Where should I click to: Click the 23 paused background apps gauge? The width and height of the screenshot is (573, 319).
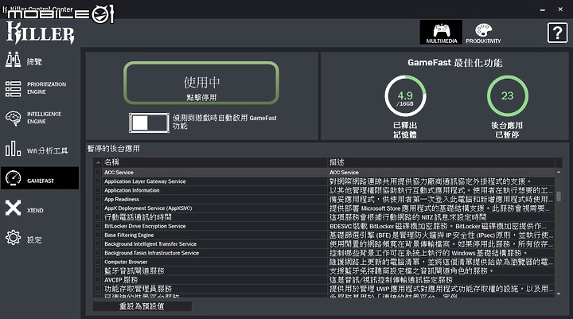pos(507,96)
